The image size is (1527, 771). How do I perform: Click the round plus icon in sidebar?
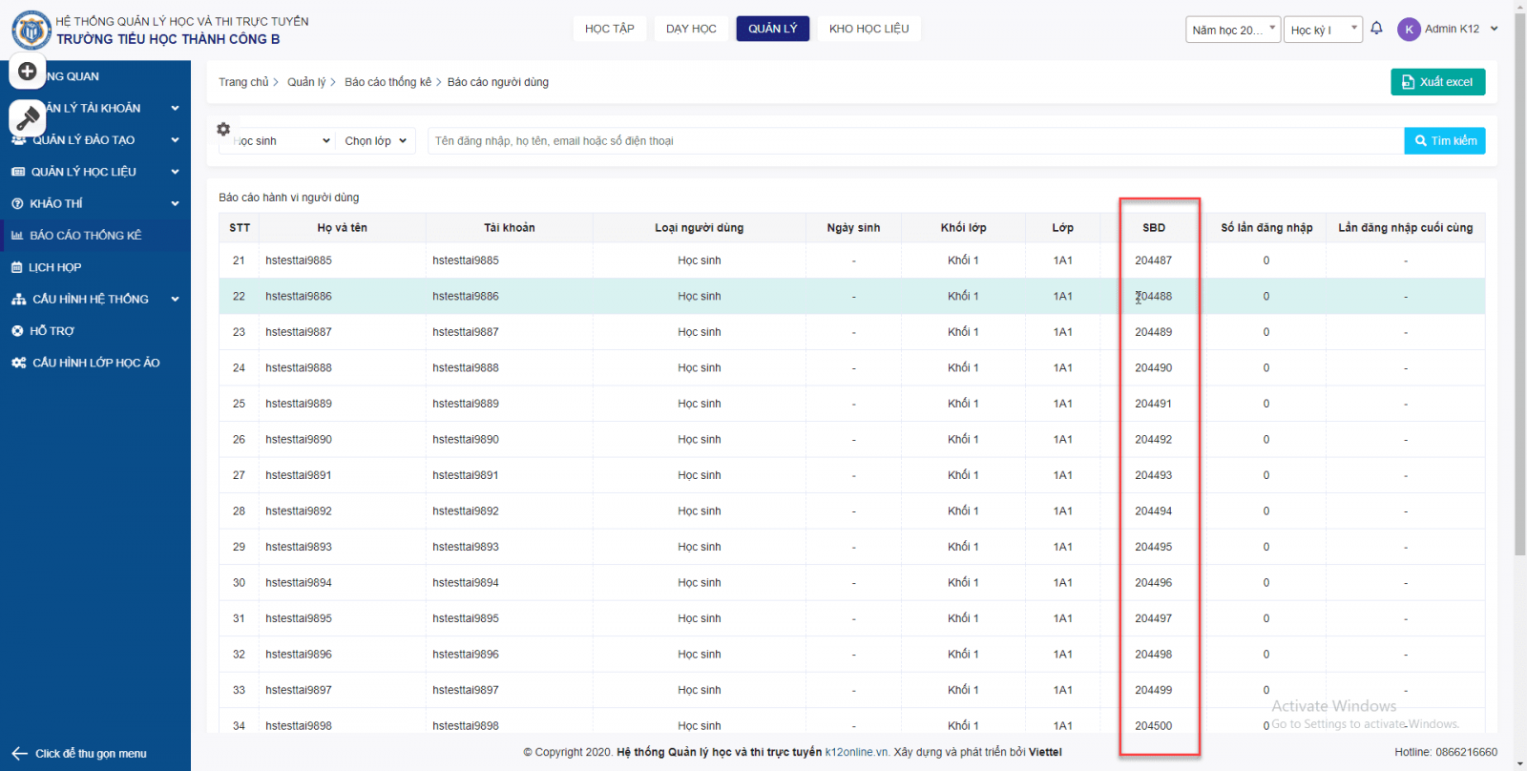pos(28,72)
